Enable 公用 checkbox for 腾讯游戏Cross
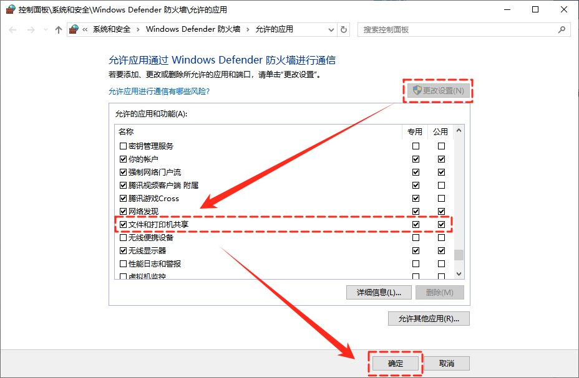Viewport: 579px width, 378px height. tap(441, 199)
